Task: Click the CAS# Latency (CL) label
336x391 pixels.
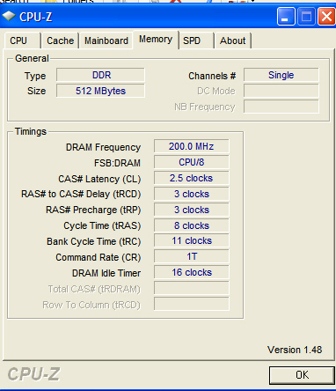Action: (99, 179)
